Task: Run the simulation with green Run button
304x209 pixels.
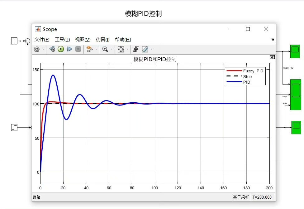Action: pos(60,49)
